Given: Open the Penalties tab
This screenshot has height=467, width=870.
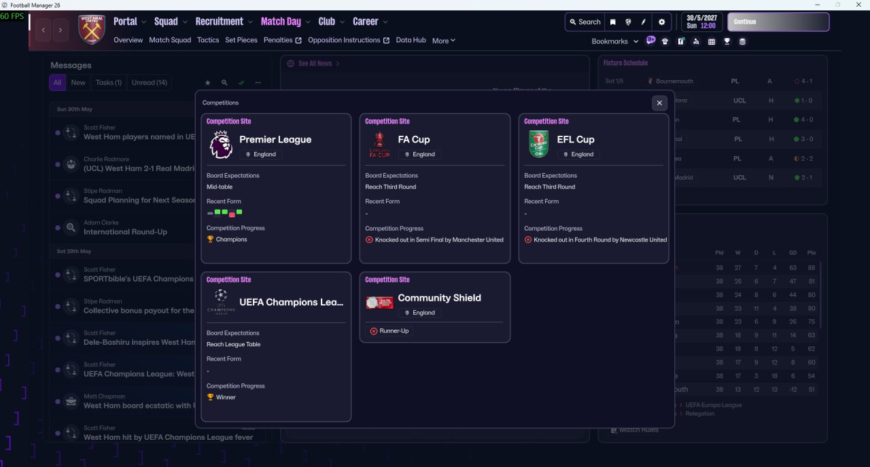Looking at the screenshot, I should point(282,40).
